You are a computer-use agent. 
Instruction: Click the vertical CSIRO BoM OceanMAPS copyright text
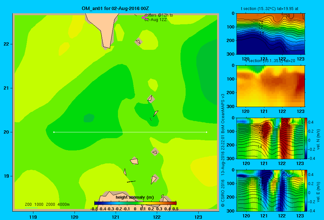[x=223, y=150]
